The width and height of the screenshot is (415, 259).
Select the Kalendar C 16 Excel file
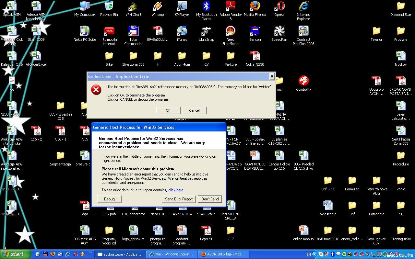pos(12,59)
